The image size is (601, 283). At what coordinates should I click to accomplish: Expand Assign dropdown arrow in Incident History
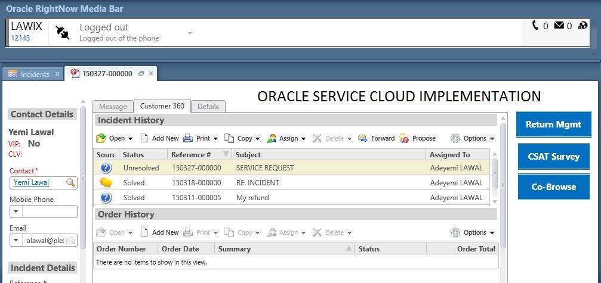(x=304, y=139)
